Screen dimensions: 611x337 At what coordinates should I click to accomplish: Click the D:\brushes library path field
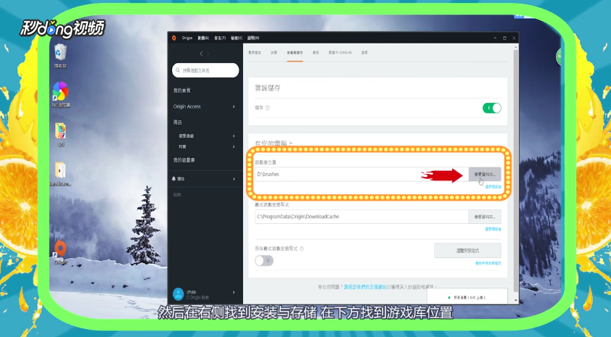pyautogui.click(x=361, y=175)
